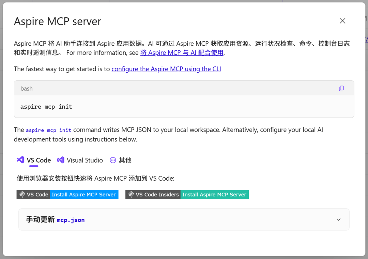Screen dimensions: 368x259
Task: Open the 其他 tab
Action: [125, 160]
